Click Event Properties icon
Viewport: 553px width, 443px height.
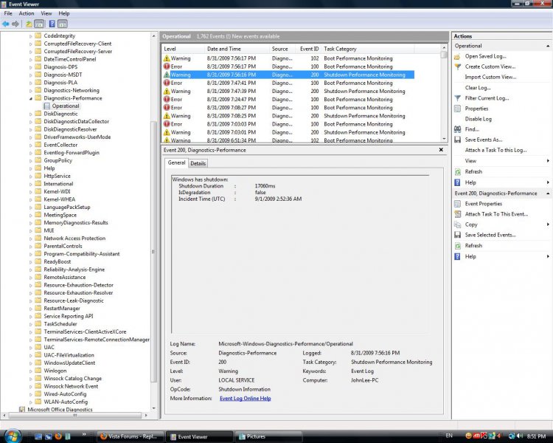click(x=457, y=204)
